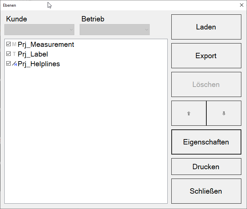Viewport: 247px width, 209px height.
Task: Open the Kunde dropdown
Action: 39,30
